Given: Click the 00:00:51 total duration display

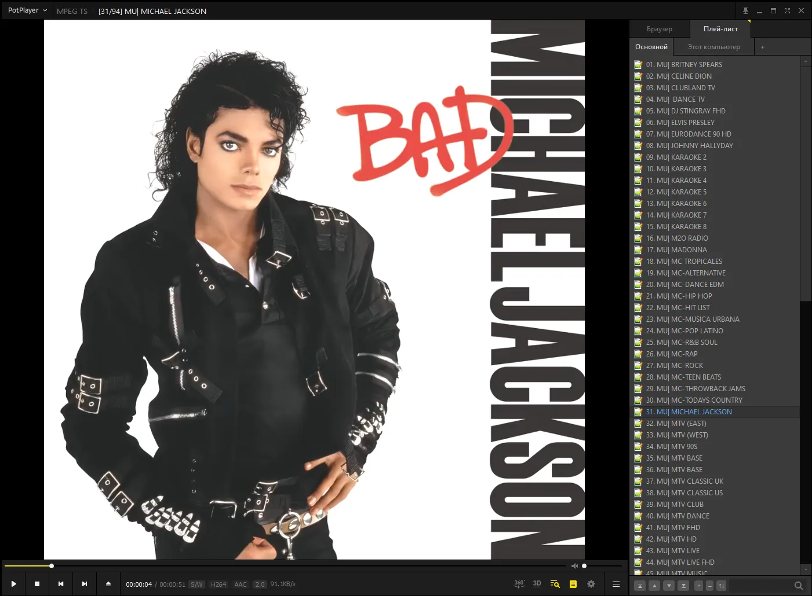Looking at the screenshot, I should (173, 584).
